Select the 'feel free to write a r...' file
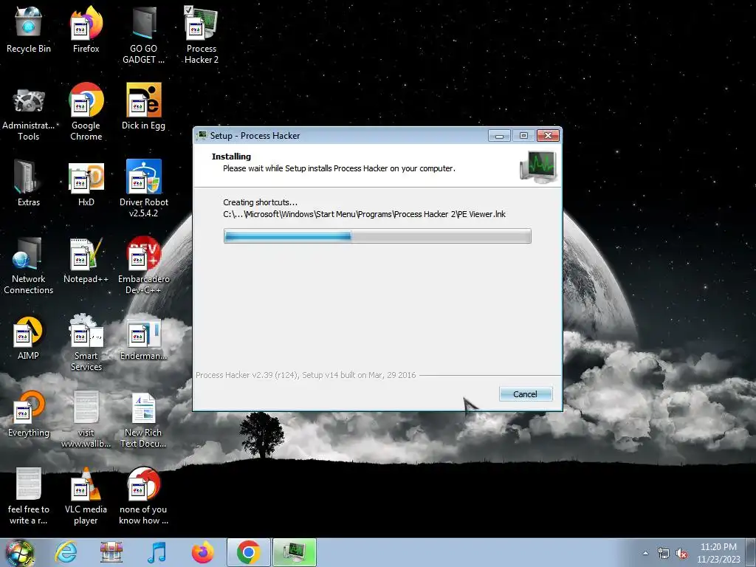Image resolution: width=756 pixels, height=567 pixels. click(x=29, y=495)
